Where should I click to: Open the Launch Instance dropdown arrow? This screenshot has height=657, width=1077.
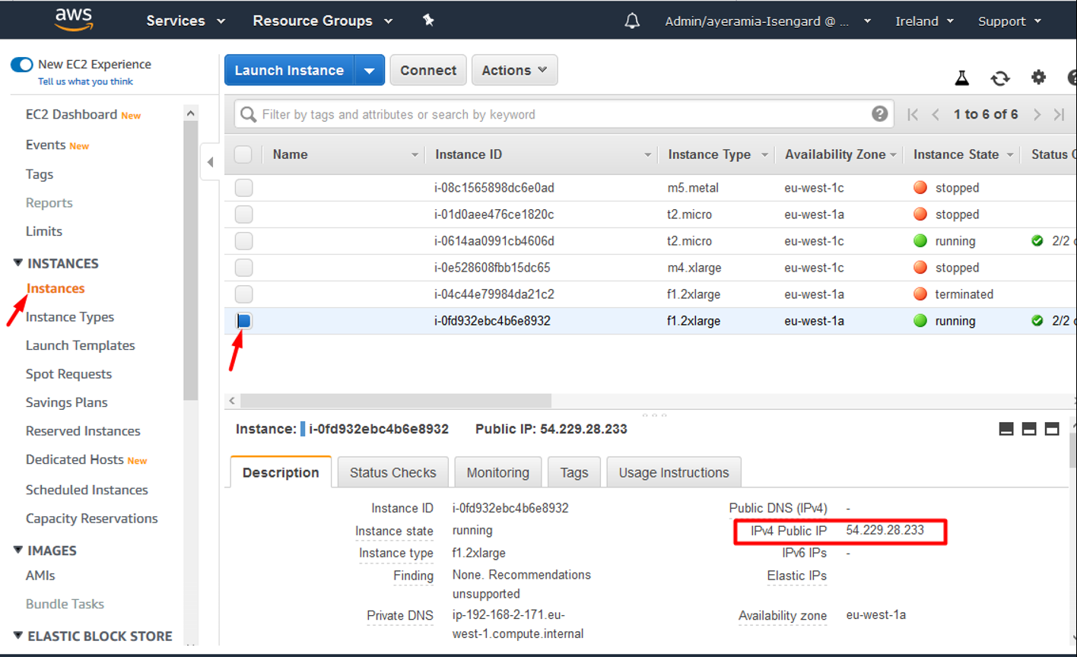pos(369,70)
